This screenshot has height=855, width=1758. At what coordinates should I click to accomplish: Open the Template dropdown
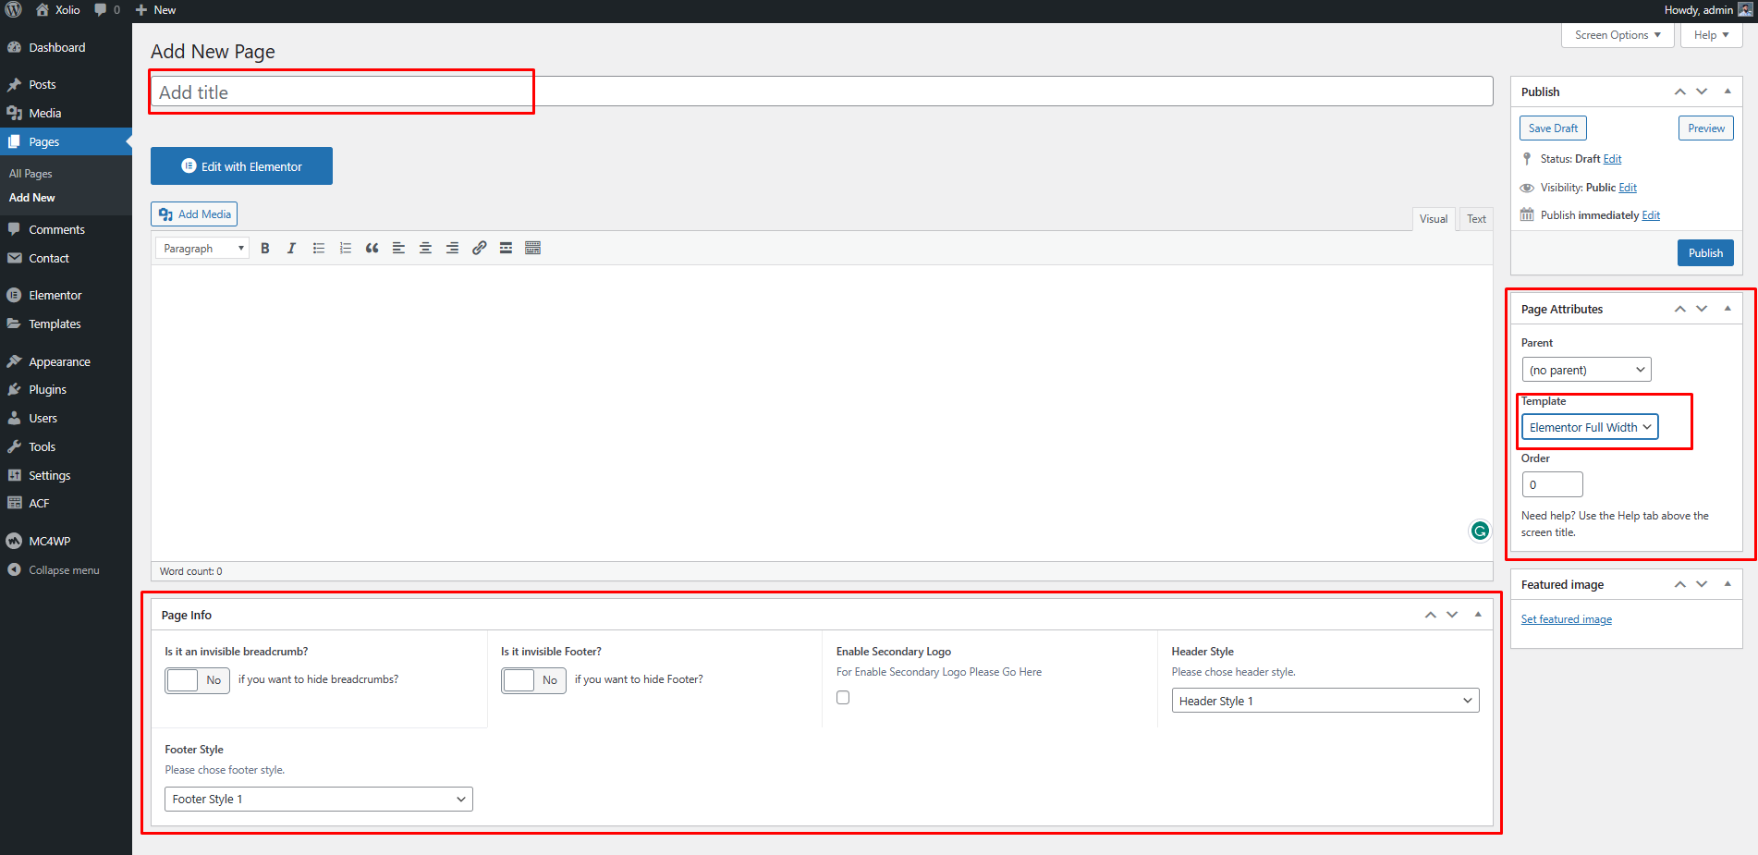point(1589,427)
